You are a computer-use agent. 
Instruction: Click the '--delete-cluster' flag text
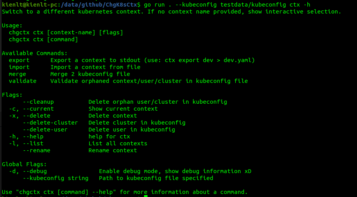pyautogui.click(x=50, y=123)
